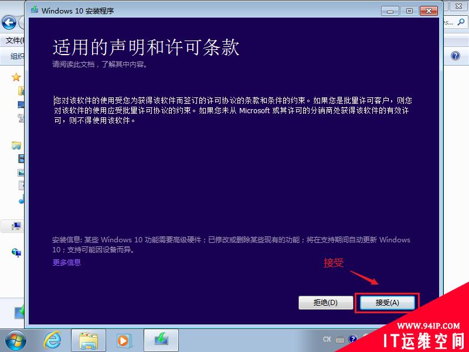Open Windows Media Player from taskbar
Viewport: 469px width, 352px height.
tap(123, 341)
